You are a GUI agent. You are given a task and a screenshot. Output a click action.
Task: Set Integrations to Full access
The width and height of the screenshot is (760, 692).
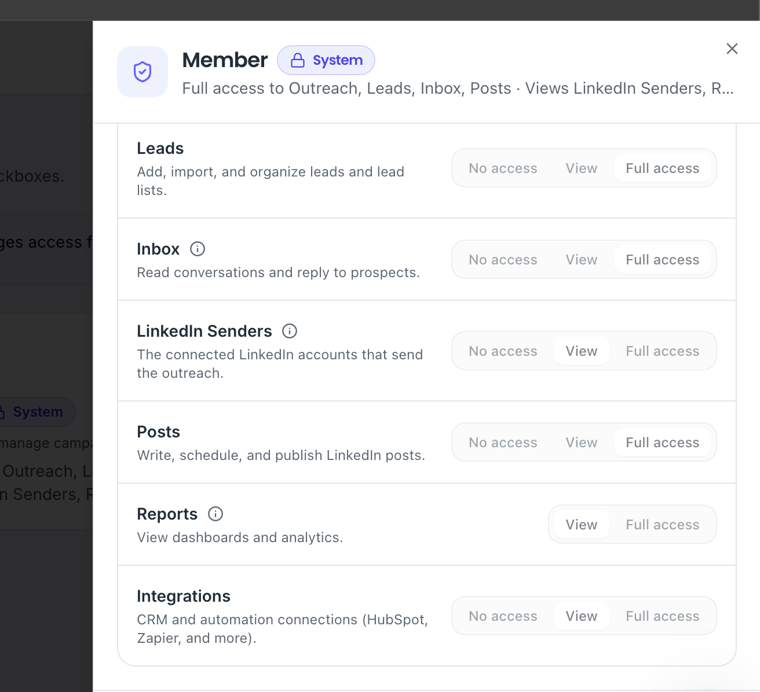[663, 616]
